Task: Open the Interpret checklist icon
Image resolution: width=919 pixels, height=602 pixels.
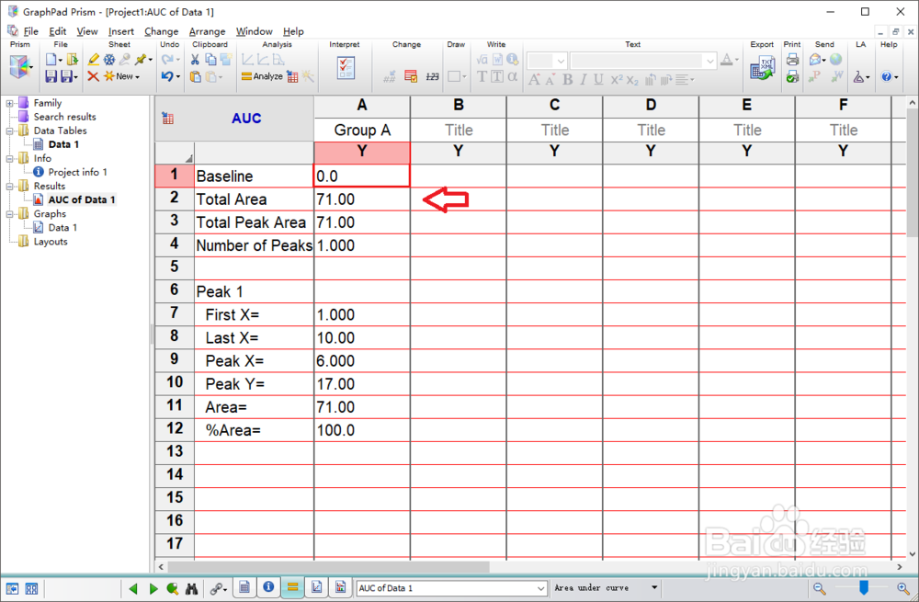Action: point(346,68)
